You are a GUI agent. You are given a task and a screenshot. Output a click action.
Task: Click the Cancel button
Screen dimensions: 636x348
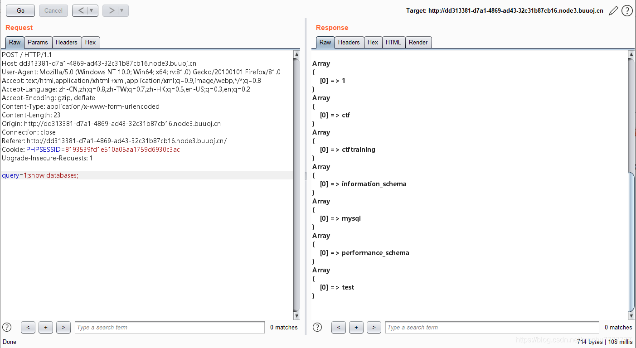[x=53, y=10]
